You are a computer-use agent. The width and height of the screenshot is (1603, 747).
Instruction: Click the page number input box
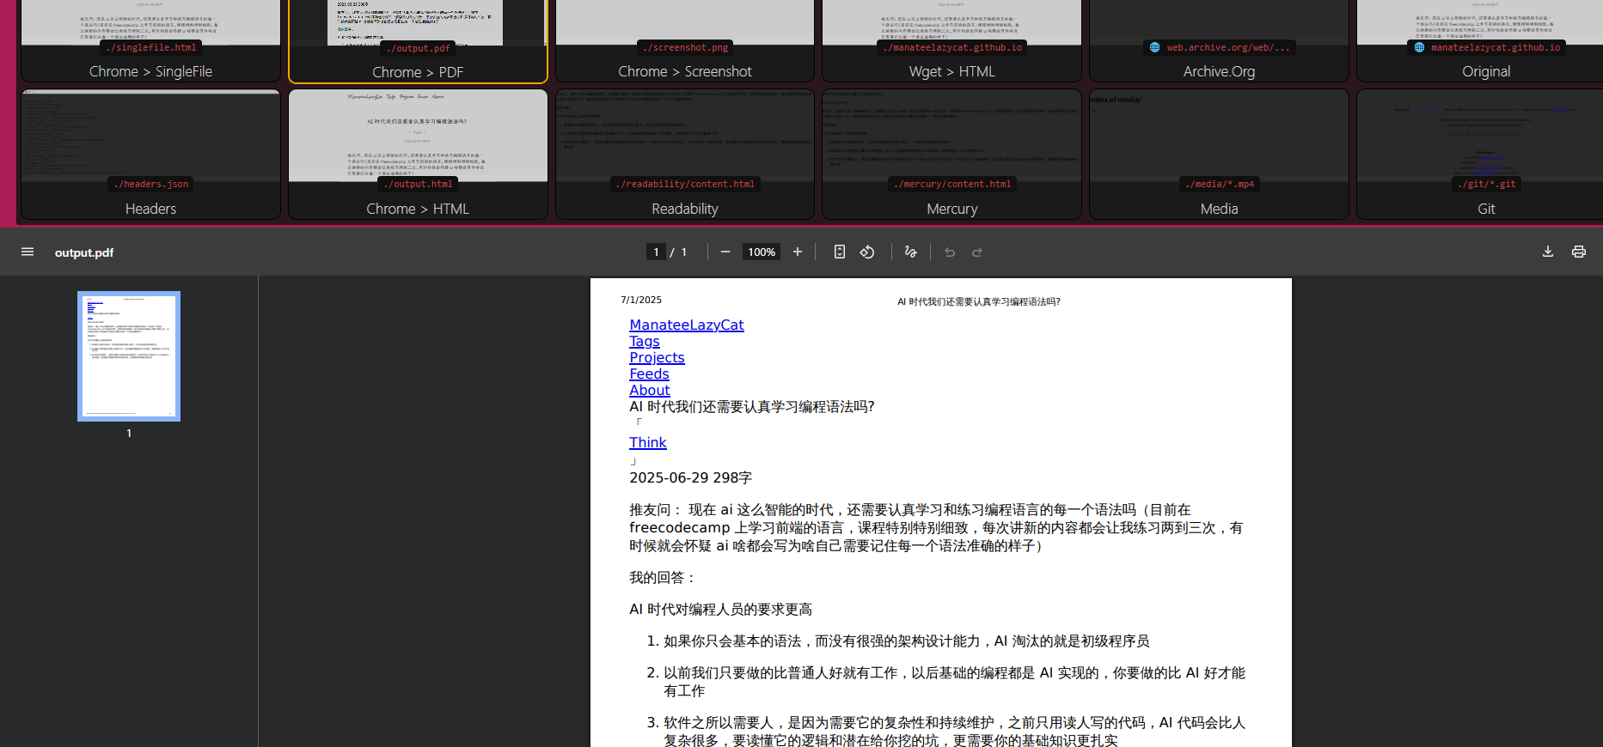tap(656, 252)
